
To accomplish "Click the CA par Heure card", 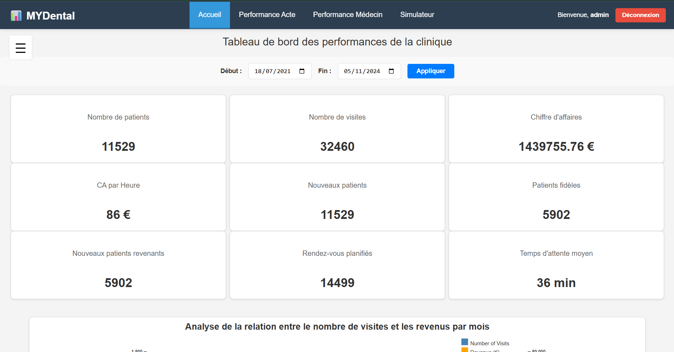I will (x=118, y=197).
